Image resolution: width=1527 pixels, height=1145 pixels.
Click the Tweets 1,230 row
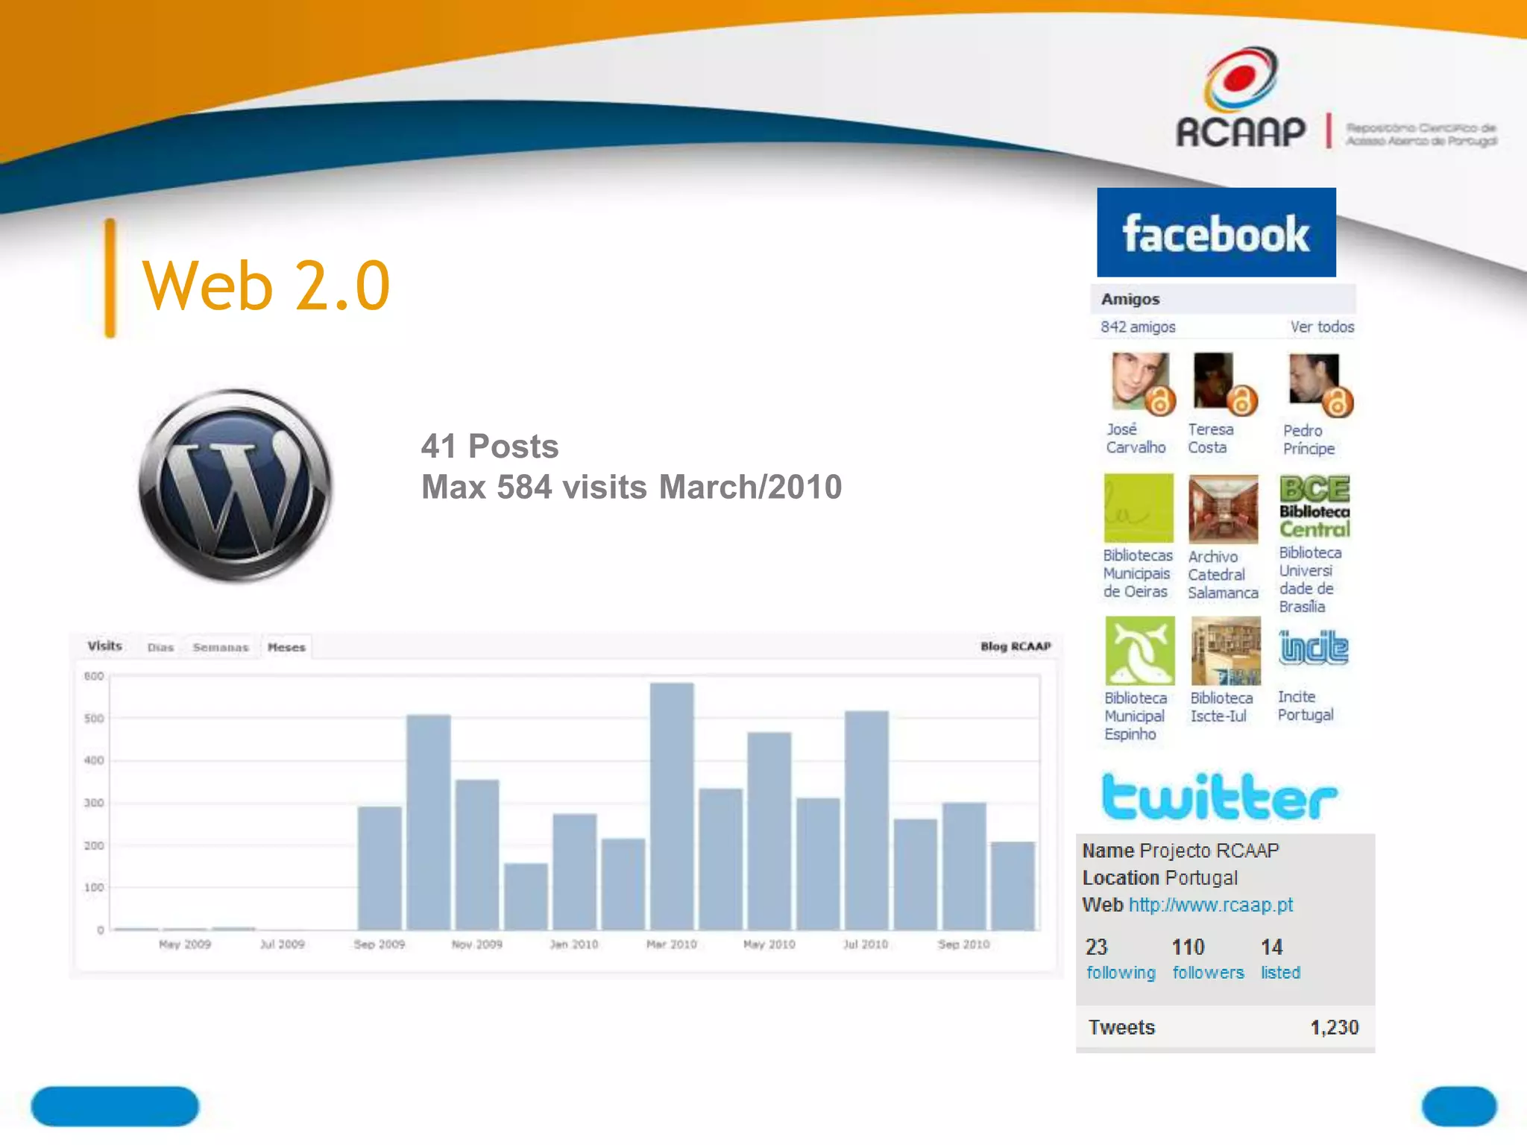pos(1224,1027)
